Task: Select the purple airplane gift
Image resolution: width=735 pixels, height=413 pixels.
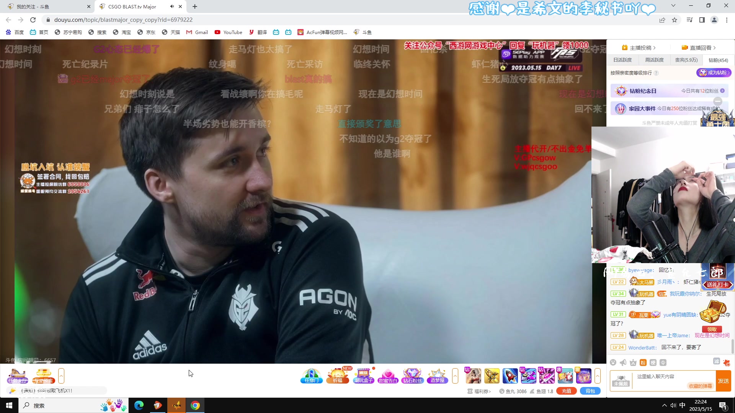Action: click(528, 376)
